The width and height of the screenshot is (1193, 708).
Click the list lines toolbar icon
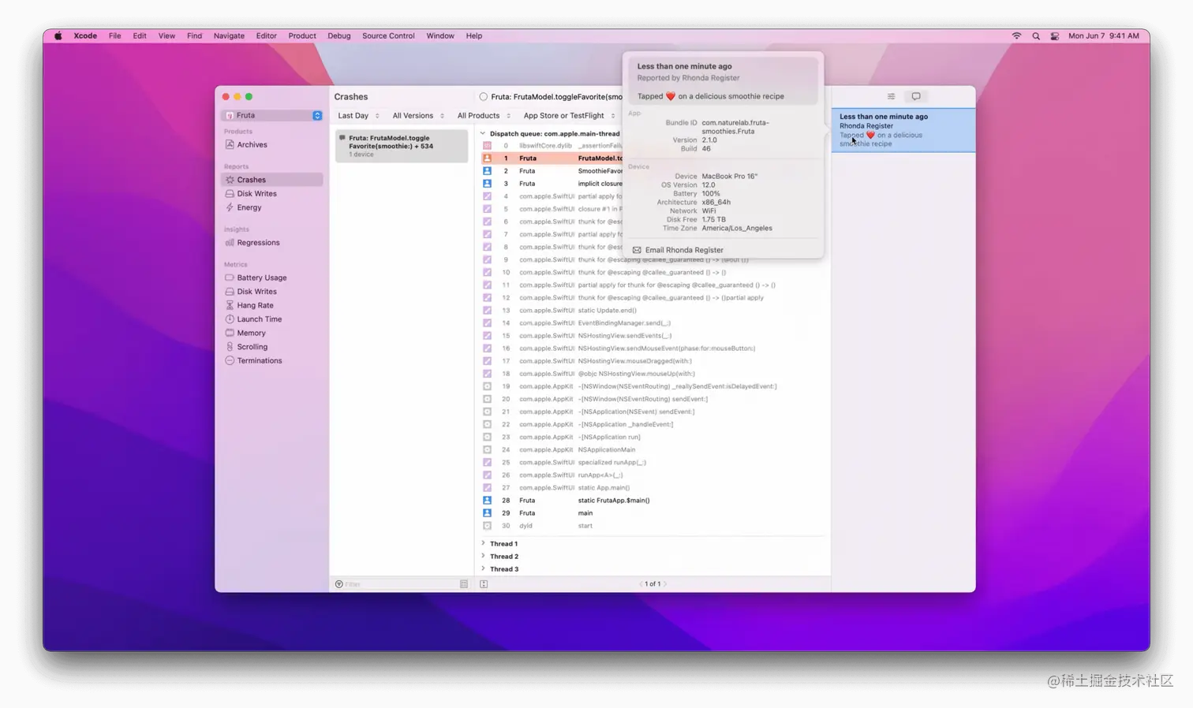(891, 96)
